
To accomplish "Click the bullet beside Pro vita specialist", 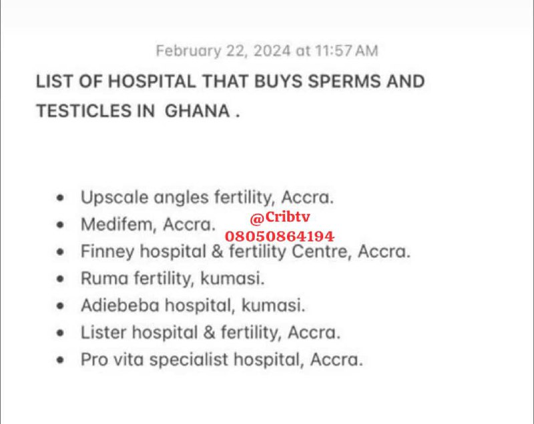I will pos(60,360).
